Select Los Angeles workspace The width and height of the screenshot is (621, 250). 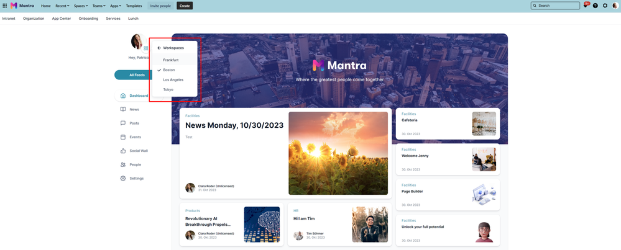[x=174, y=80]
